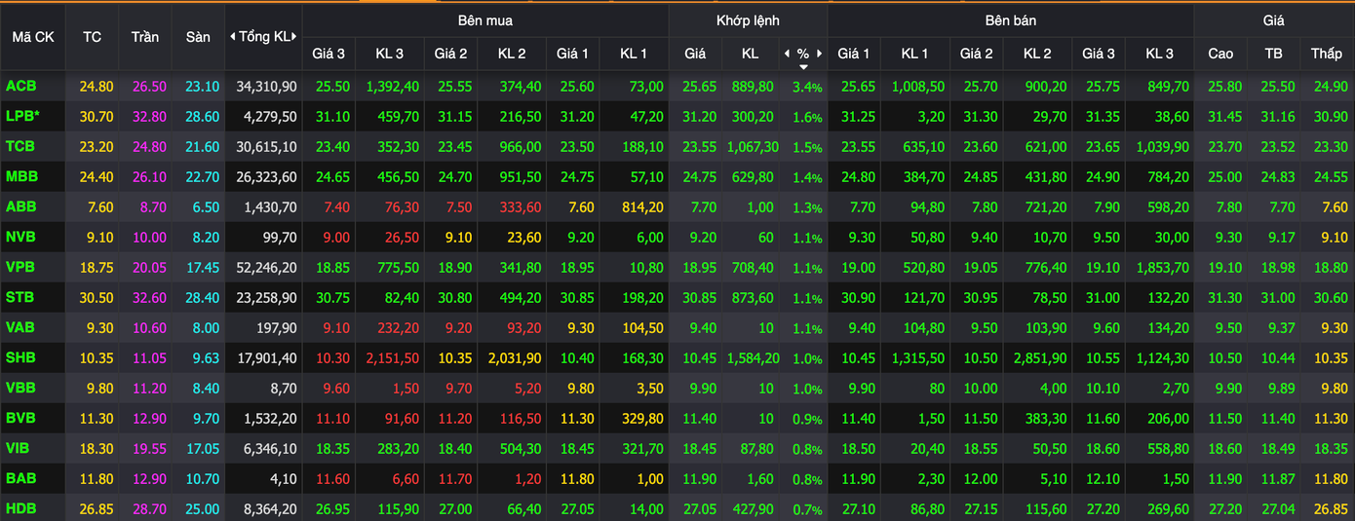
Task: Click the Cao high price header
Action: click(x=1220, y=54)
